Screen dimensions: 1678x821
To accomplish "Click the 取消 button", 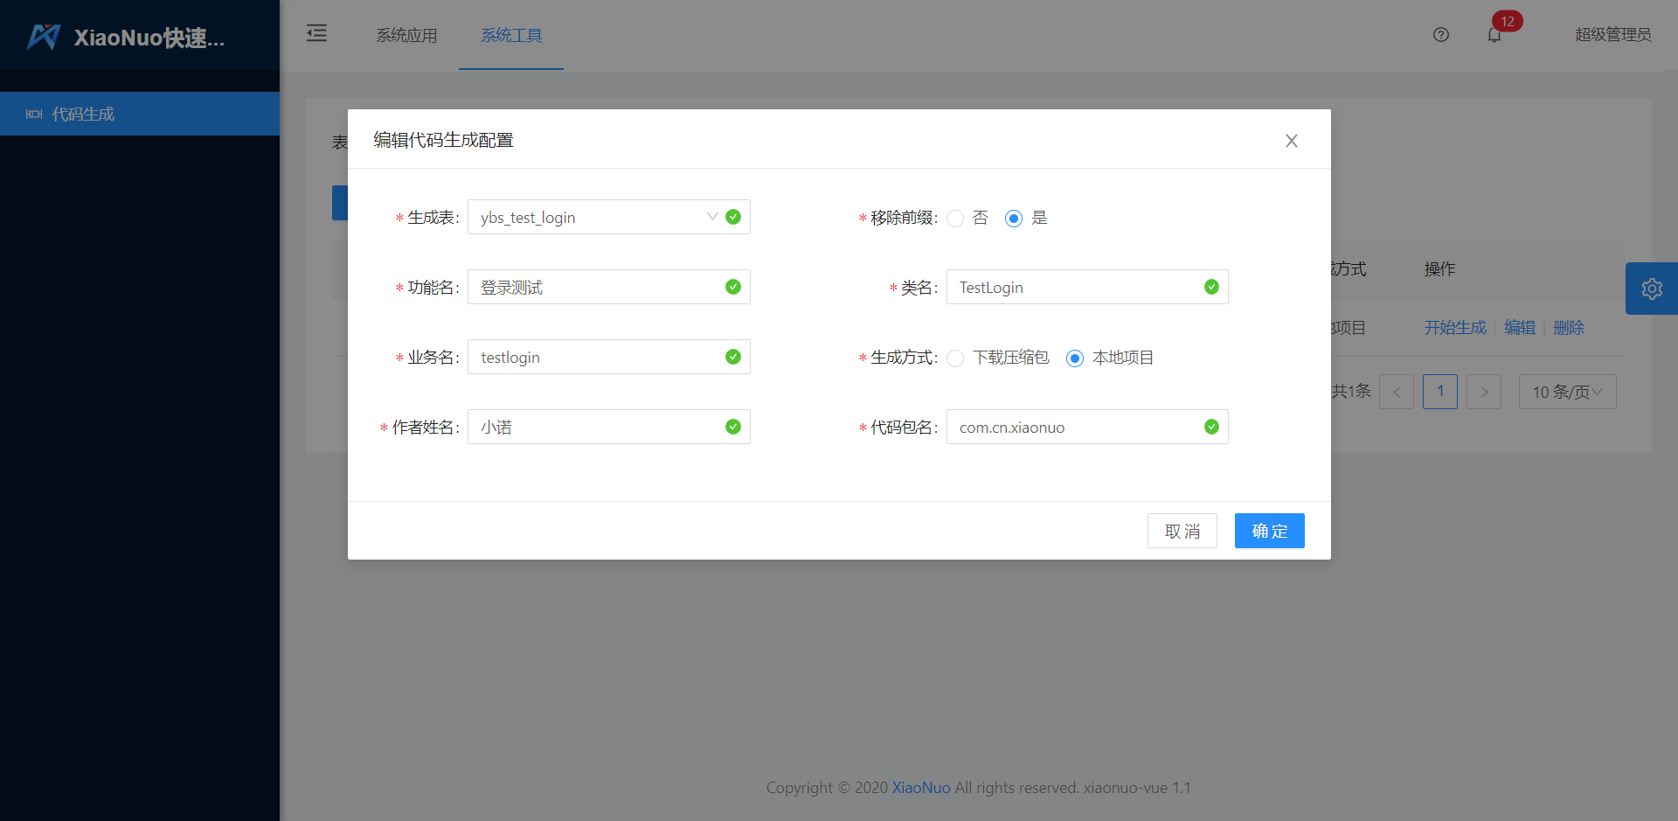I will coord(1182,531).
